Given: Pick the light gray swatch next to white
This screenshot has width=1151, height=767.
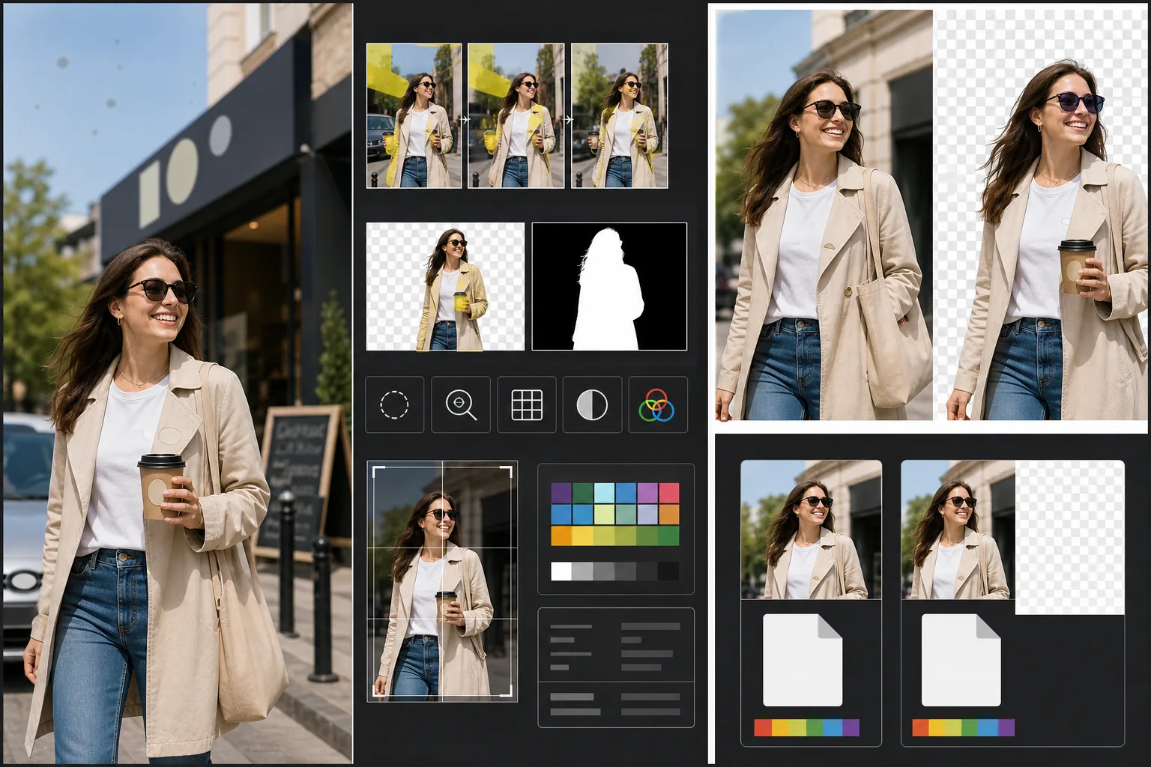Looking at the screenshot, I should 582,571.
